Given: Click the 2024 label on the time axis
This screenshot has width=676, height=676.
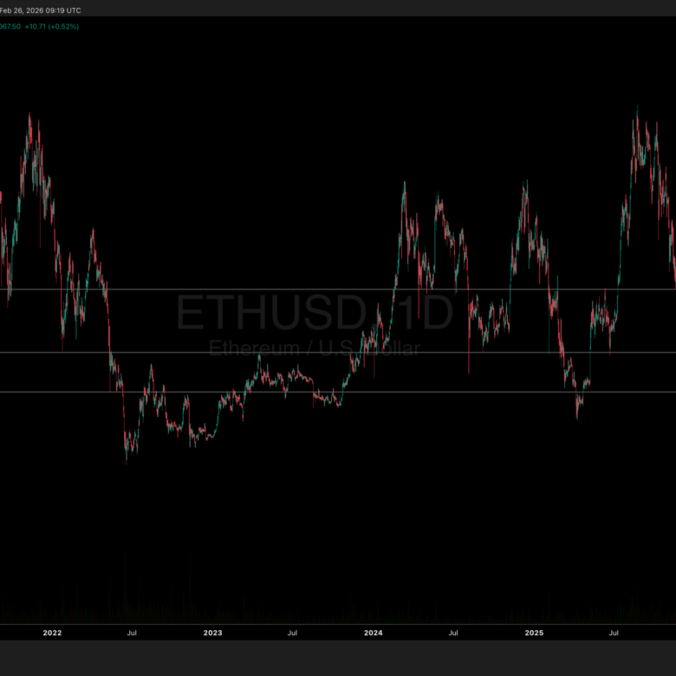Looking at the screenshot, I should coord(374,634).
